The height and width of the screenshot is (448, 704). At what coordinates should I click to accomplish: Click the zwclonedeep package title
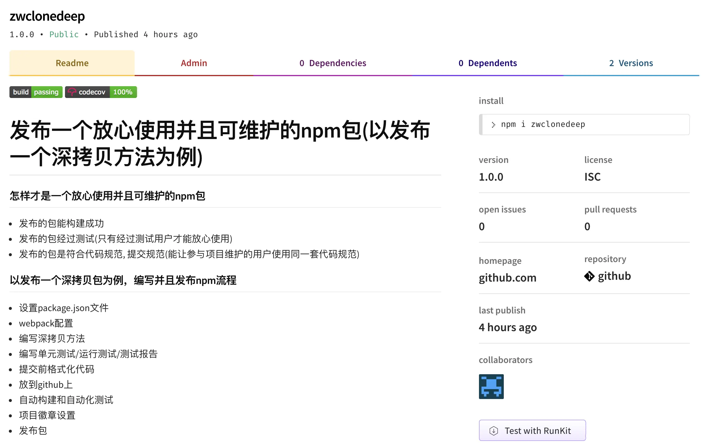tap(47, 16)
